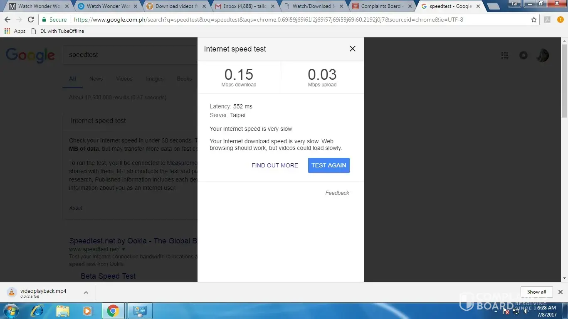Click the Chrome icon in the taskbar
The width and height of the screenshot is (568, 319).
click(113, 311)
